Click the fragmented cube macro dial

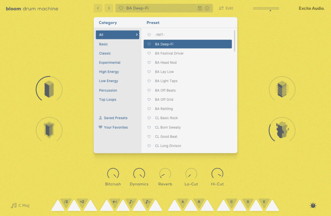pyautogui.click(x=282, y=130)
